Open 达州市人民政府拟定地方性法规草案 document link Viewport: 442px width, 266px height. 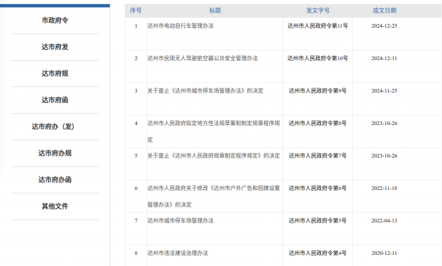pos(213,131)
